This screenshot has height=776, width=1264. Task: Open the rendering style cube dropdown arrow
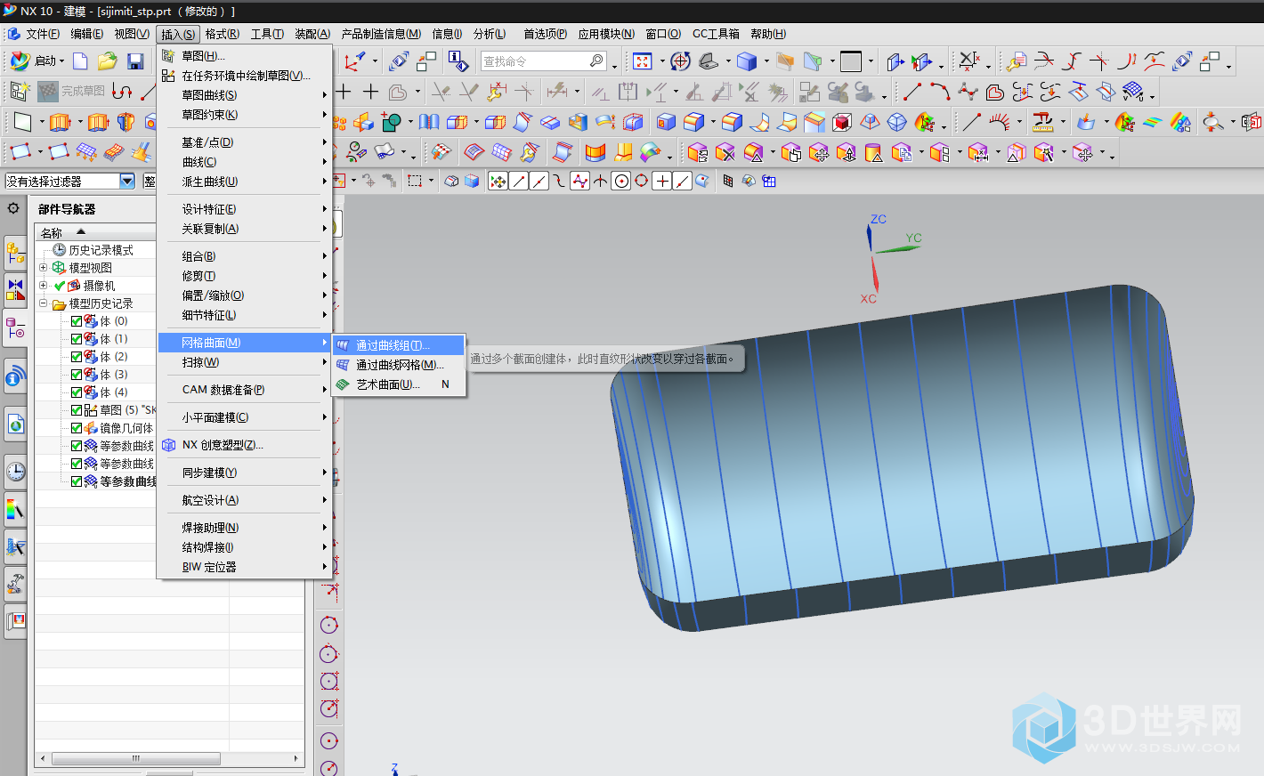pos(766,61)
